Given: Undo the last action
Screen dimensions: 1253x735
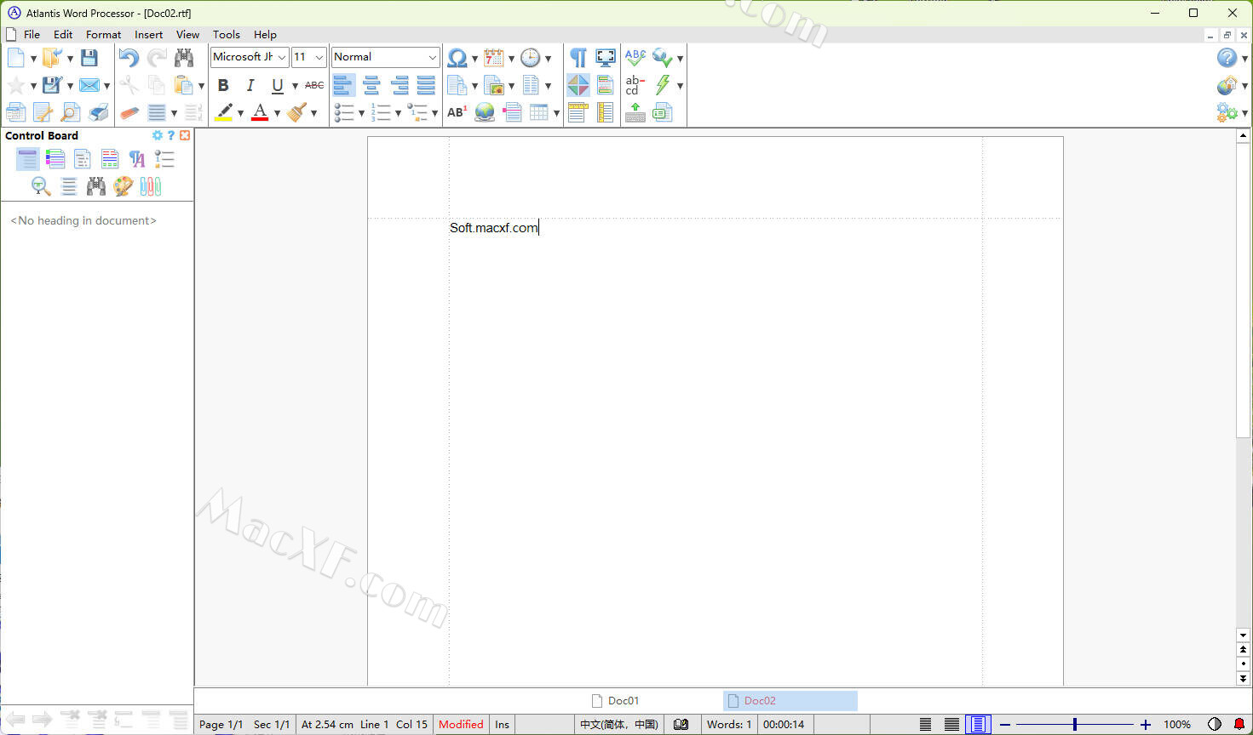Looking at the screenshot, I should [129, 58].
